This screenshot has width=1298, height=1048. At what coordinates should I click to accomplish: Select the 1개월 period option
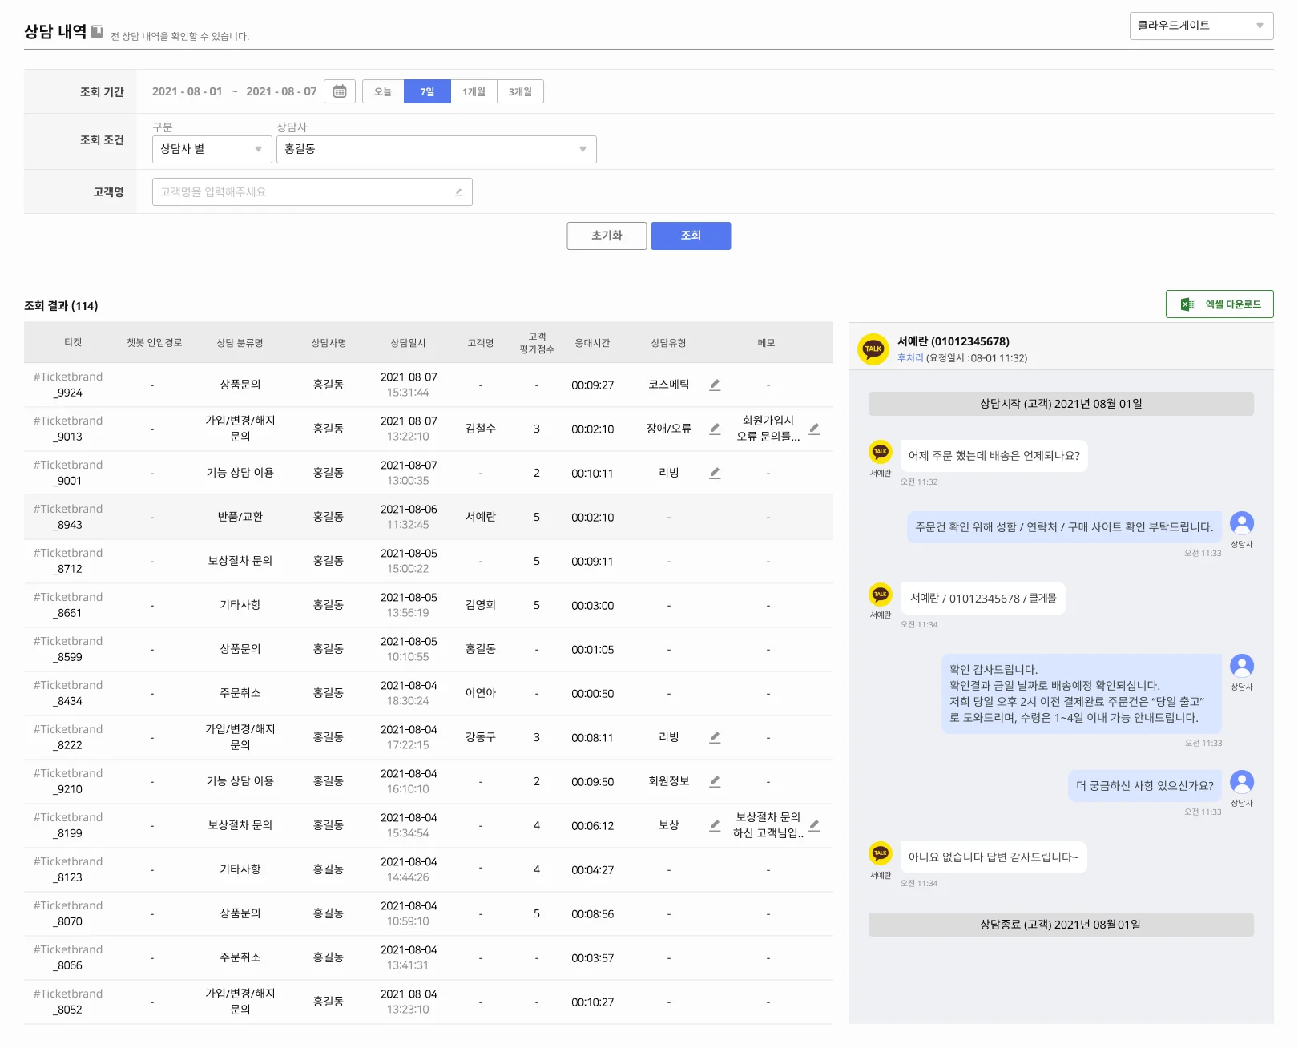(x=474, y=91)
